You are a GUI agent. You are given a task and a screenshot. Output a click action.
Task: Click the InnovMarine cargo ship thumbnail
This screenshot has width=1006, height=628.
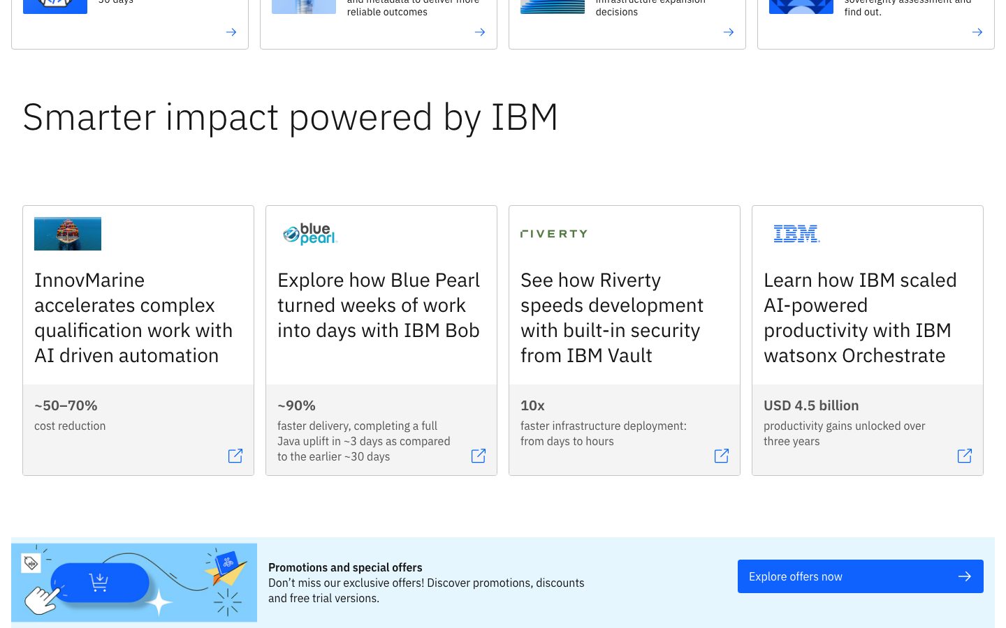pos(68,234)
